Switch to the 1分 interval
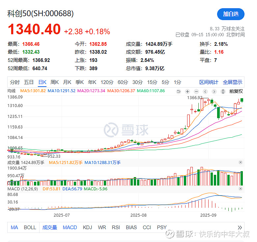Image resolution: width=257 pixels, height=242 pixels. (x=177, y=82)
